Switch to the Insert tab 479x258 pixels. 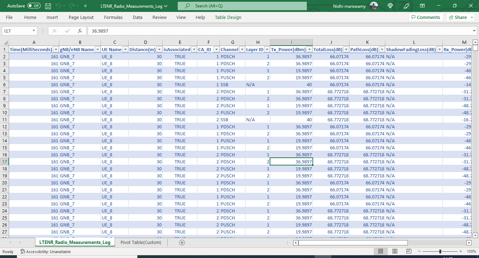coord(52,17)
